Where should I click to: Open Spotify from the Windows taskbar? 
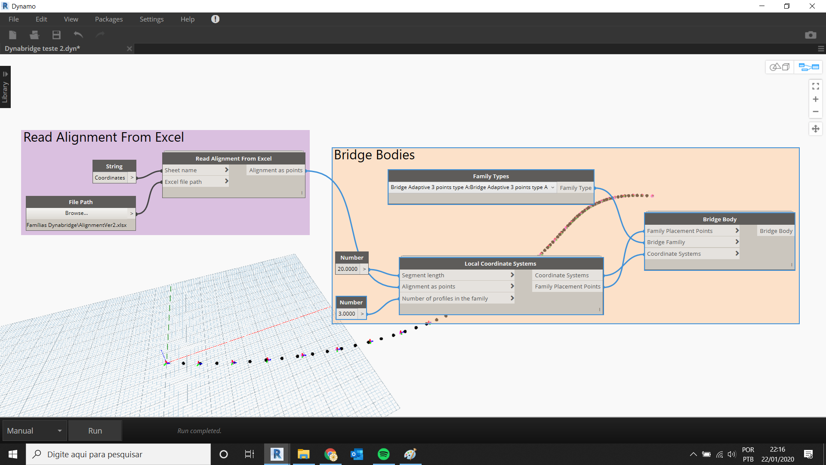[x=383, y=454]
